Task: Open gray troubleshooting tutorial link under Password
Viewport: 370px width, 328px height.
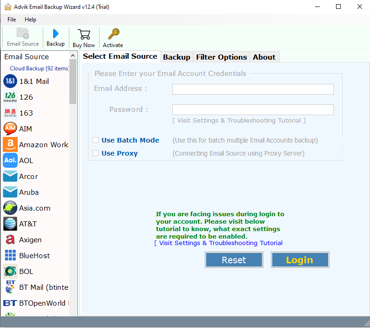Action: click(239, 120)
